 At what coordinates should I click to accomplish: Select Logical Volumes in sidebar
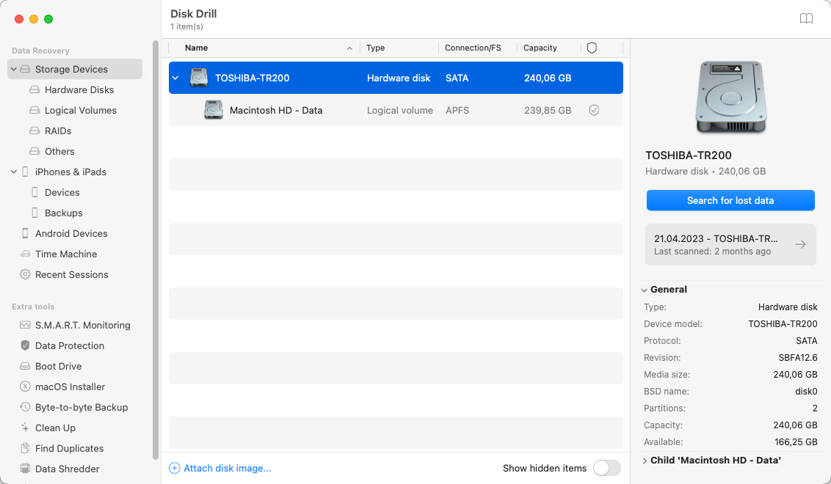click(80, 110)
